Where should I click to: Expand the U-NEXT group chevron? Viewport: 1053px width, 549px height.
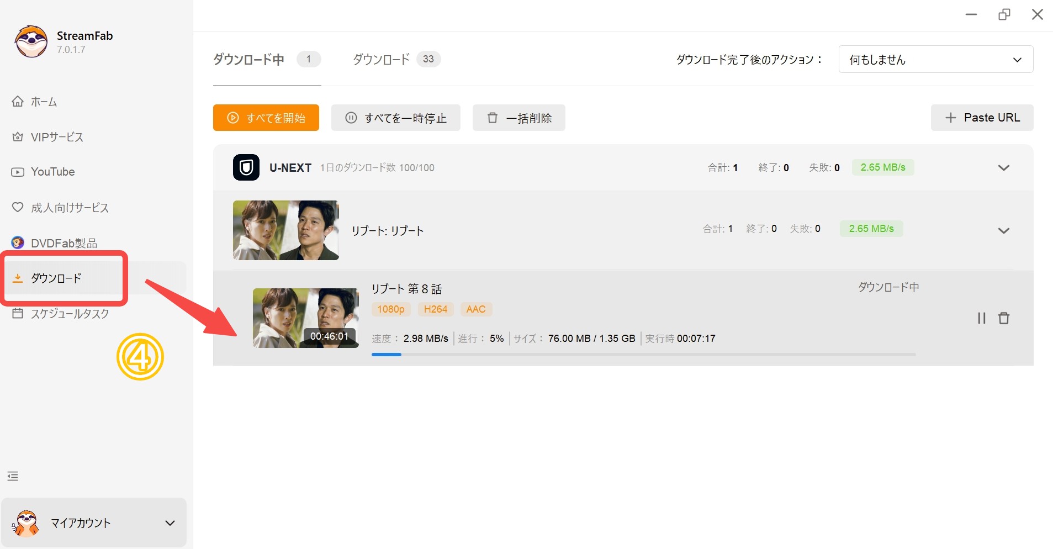click(1004, 167)
